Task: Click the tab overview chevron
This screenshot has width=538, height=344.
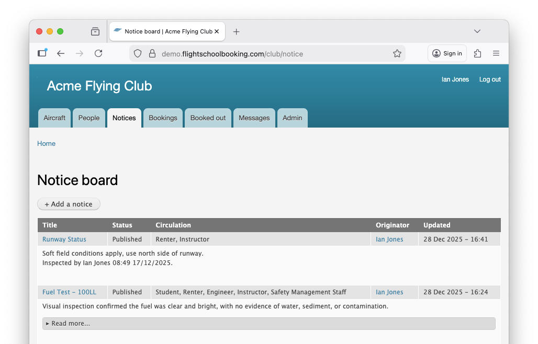Action: click(477, 31)
